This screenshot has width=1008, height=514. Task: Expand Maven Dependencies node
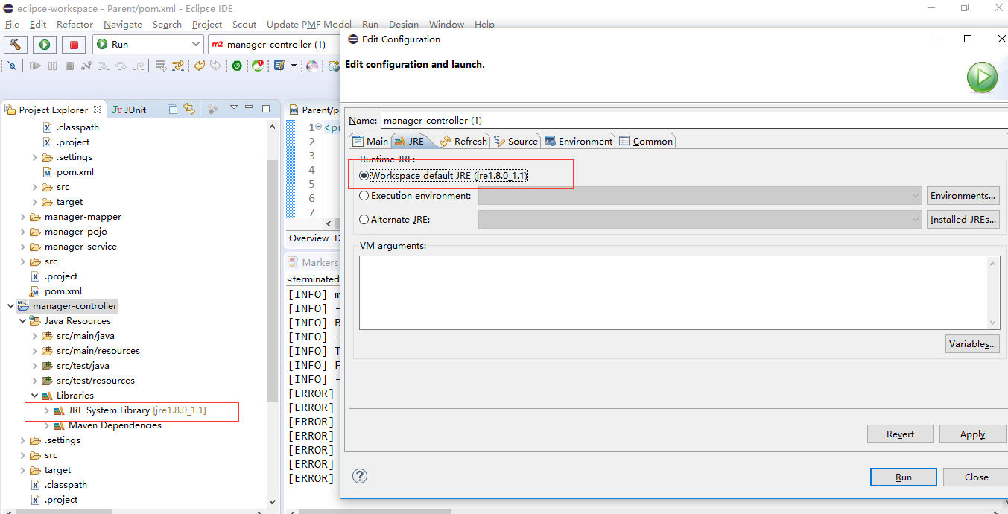coord(46,425)
